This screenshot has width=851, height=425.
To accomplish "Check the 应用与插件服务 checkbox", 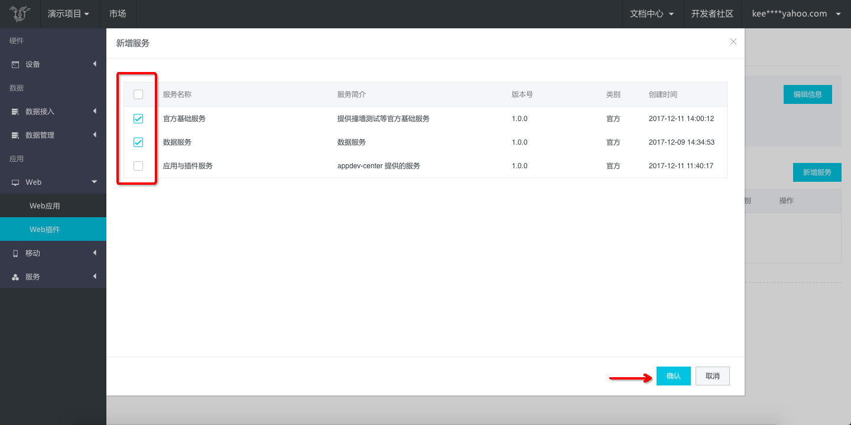I will pyautogui.click(x=138, y=166).
